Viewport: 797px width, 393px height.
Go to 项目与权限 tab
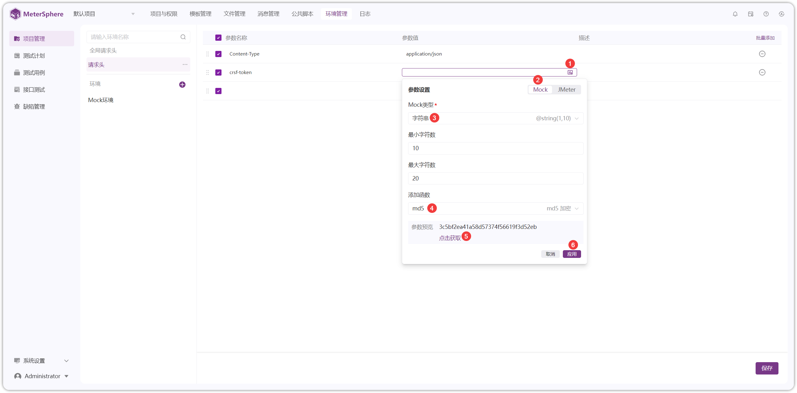point(164,14)
